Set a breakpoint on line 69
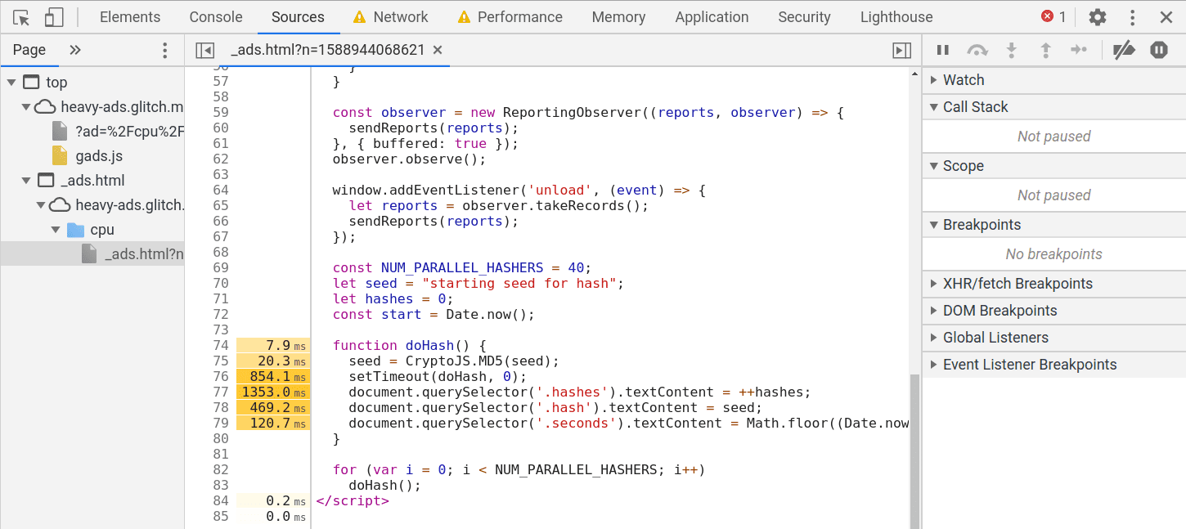The height and width of the screenshot is (529, 1186). coord(219,267)
